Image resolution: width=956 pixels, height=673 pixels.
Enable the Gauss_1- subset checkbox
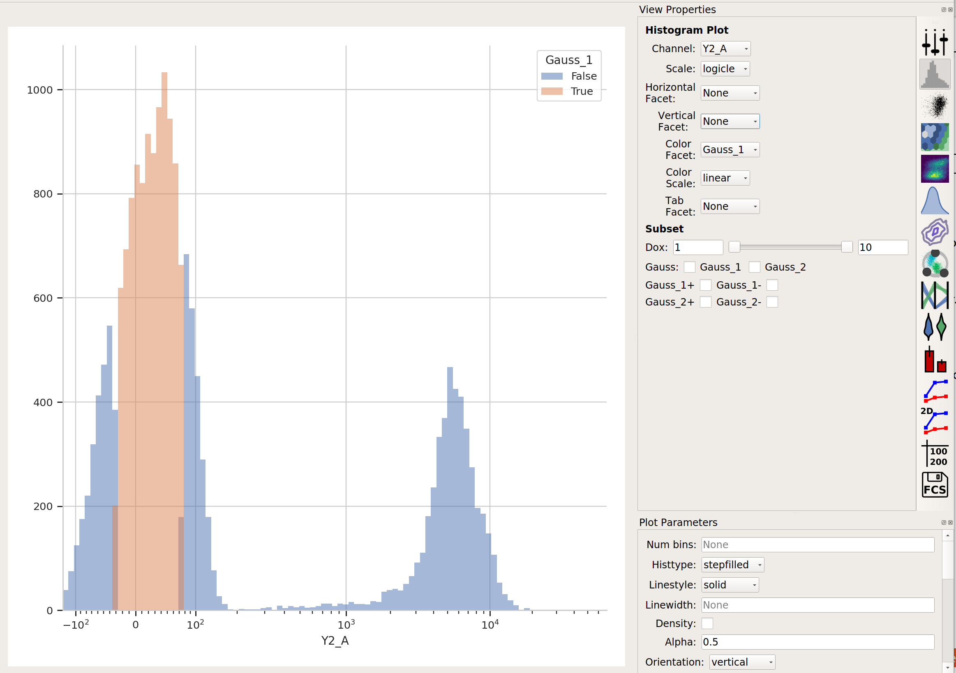pos(772,285)
